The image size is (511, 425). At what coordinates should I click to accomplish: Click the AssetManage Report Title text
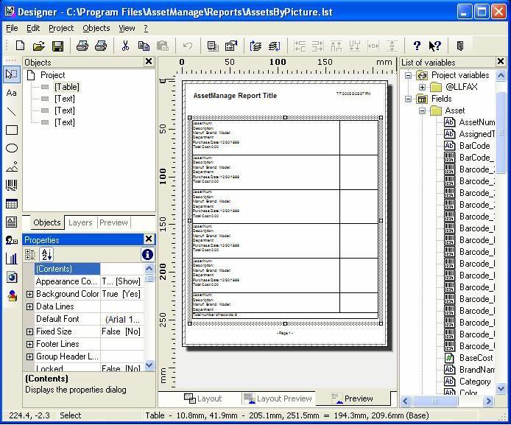coord(235,96)
